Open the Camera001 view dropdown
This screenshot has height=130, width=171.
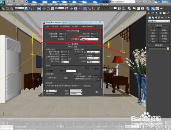pos(76,94)
